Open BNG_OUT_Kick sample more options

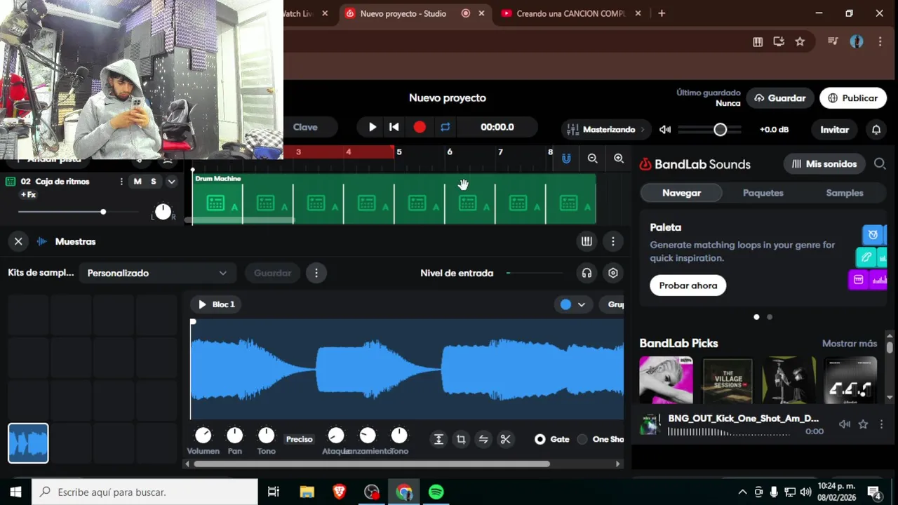(x=882, y=424)
